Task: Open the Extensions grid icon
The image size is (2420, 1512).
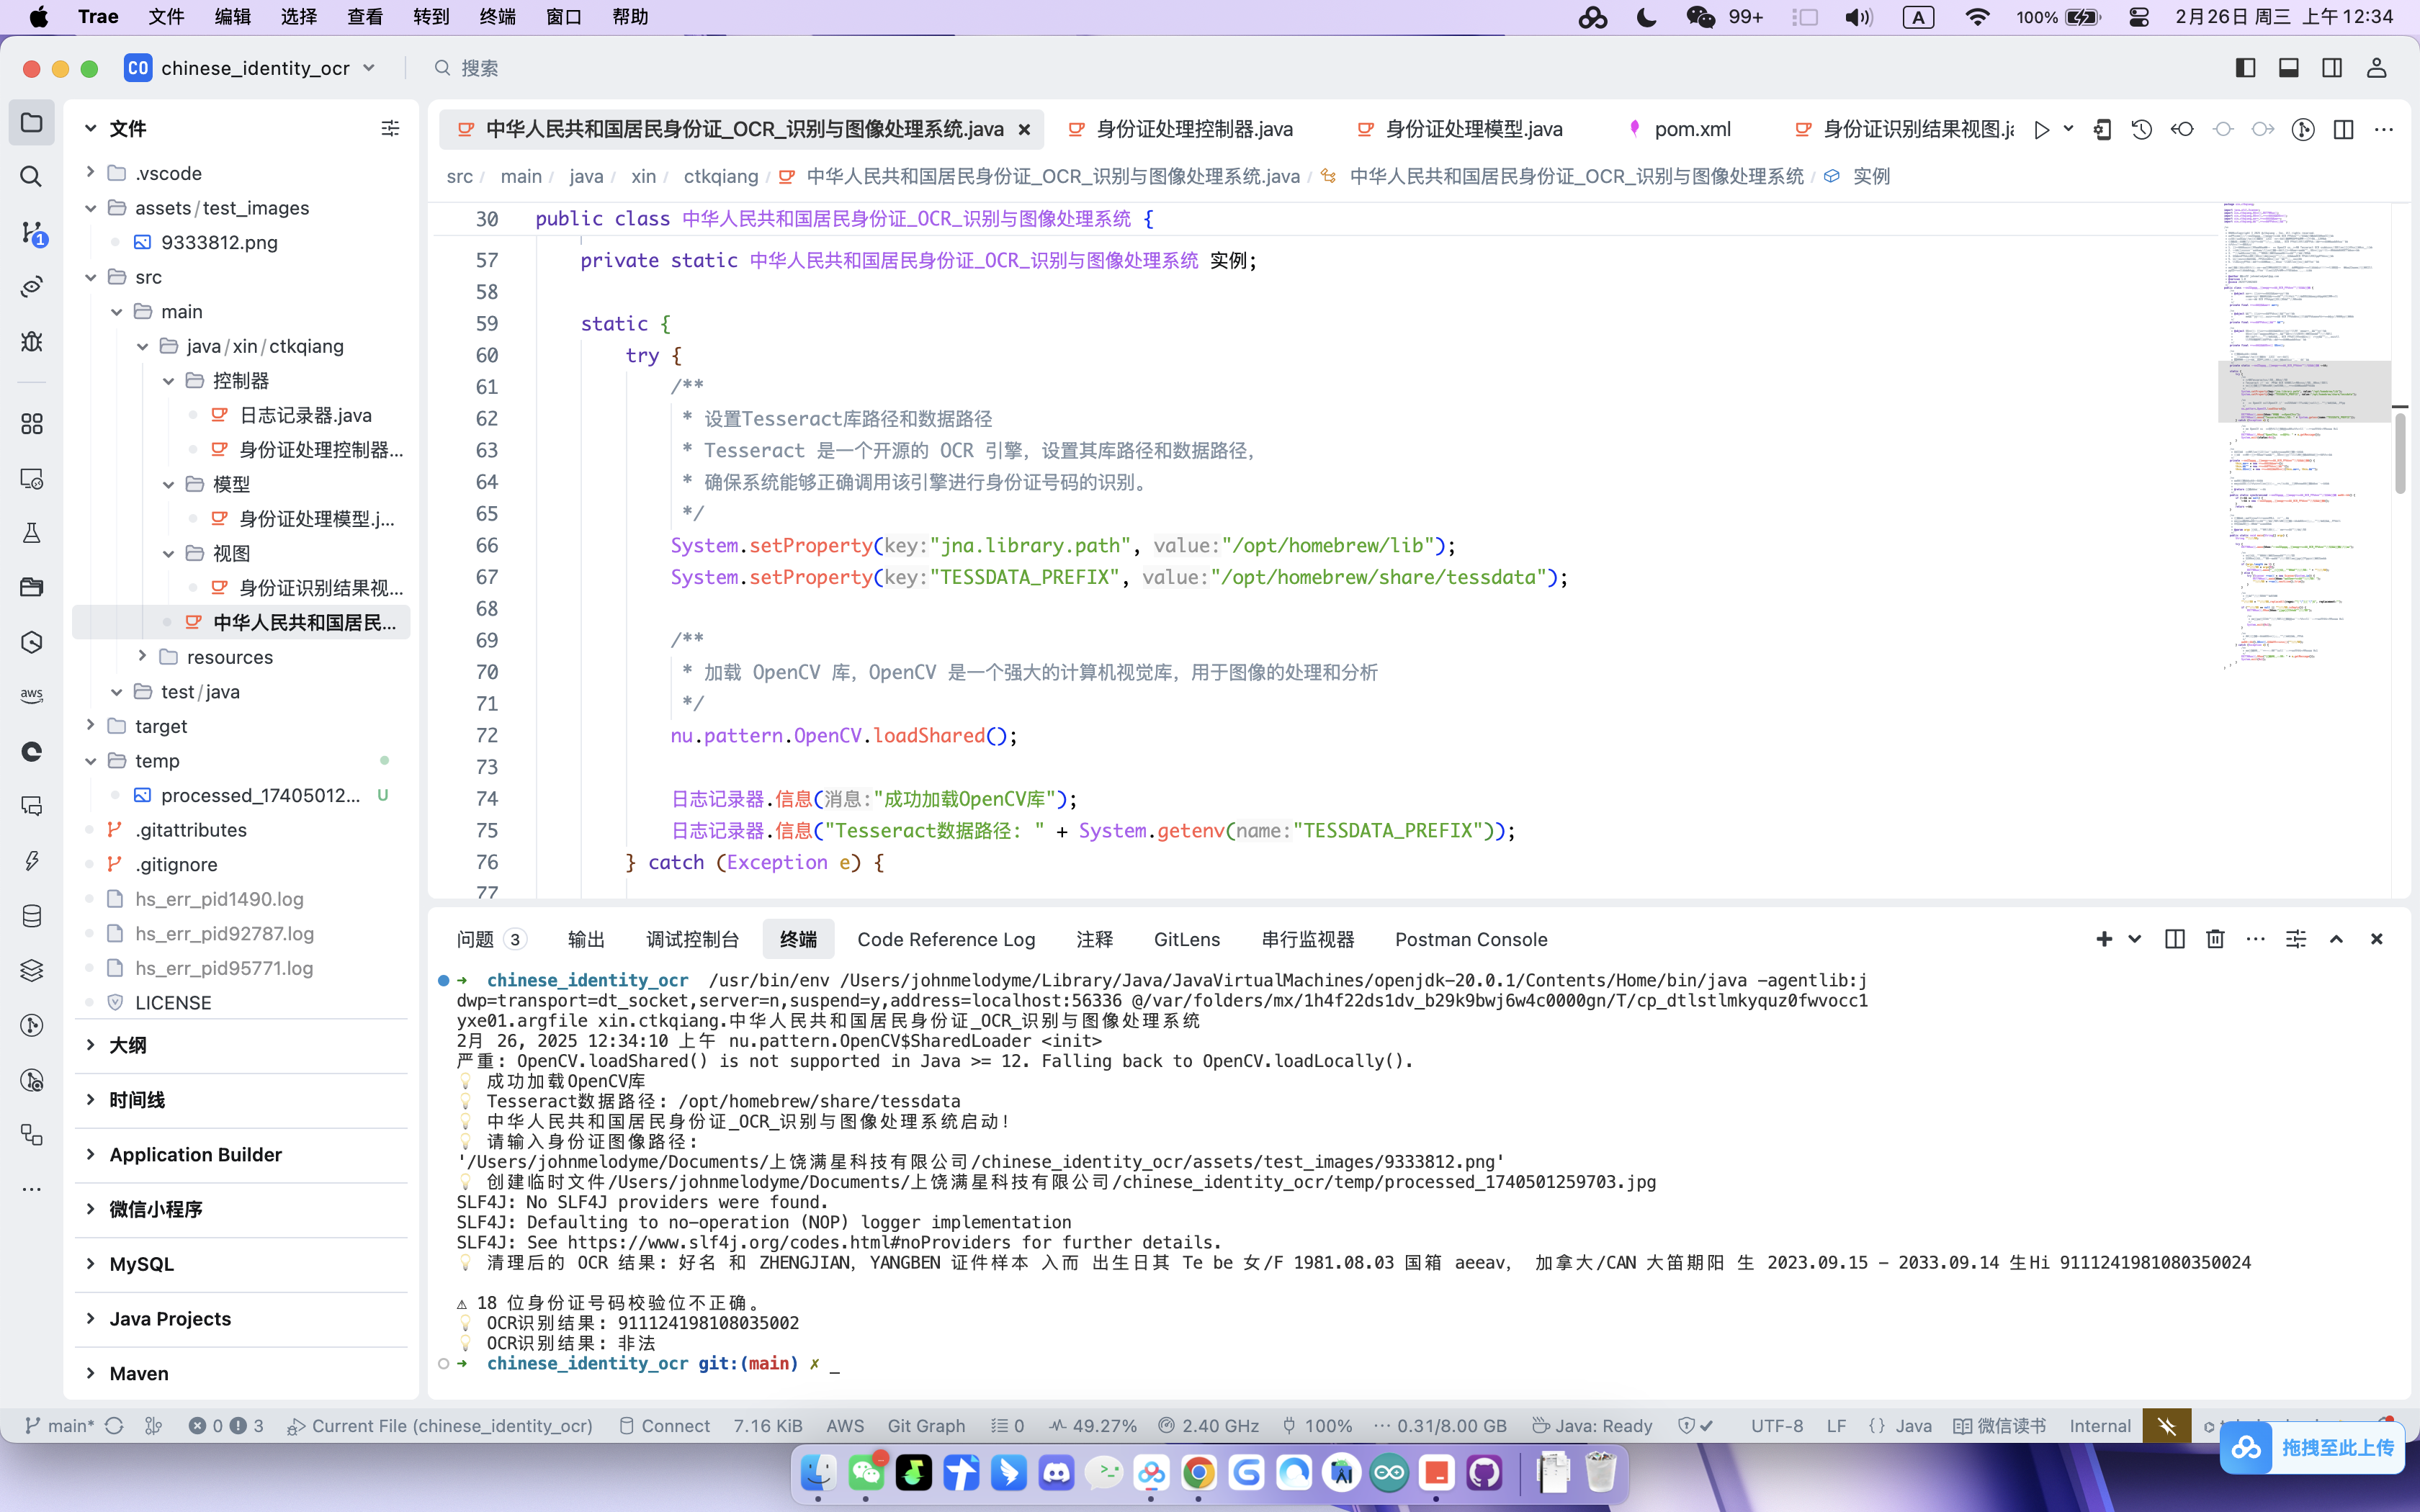Action: coord(31,424)
